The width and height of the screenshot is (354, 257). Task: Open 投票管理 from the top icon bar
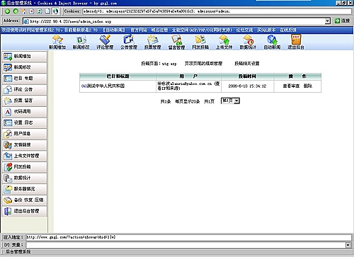click(x=153, y=42)
